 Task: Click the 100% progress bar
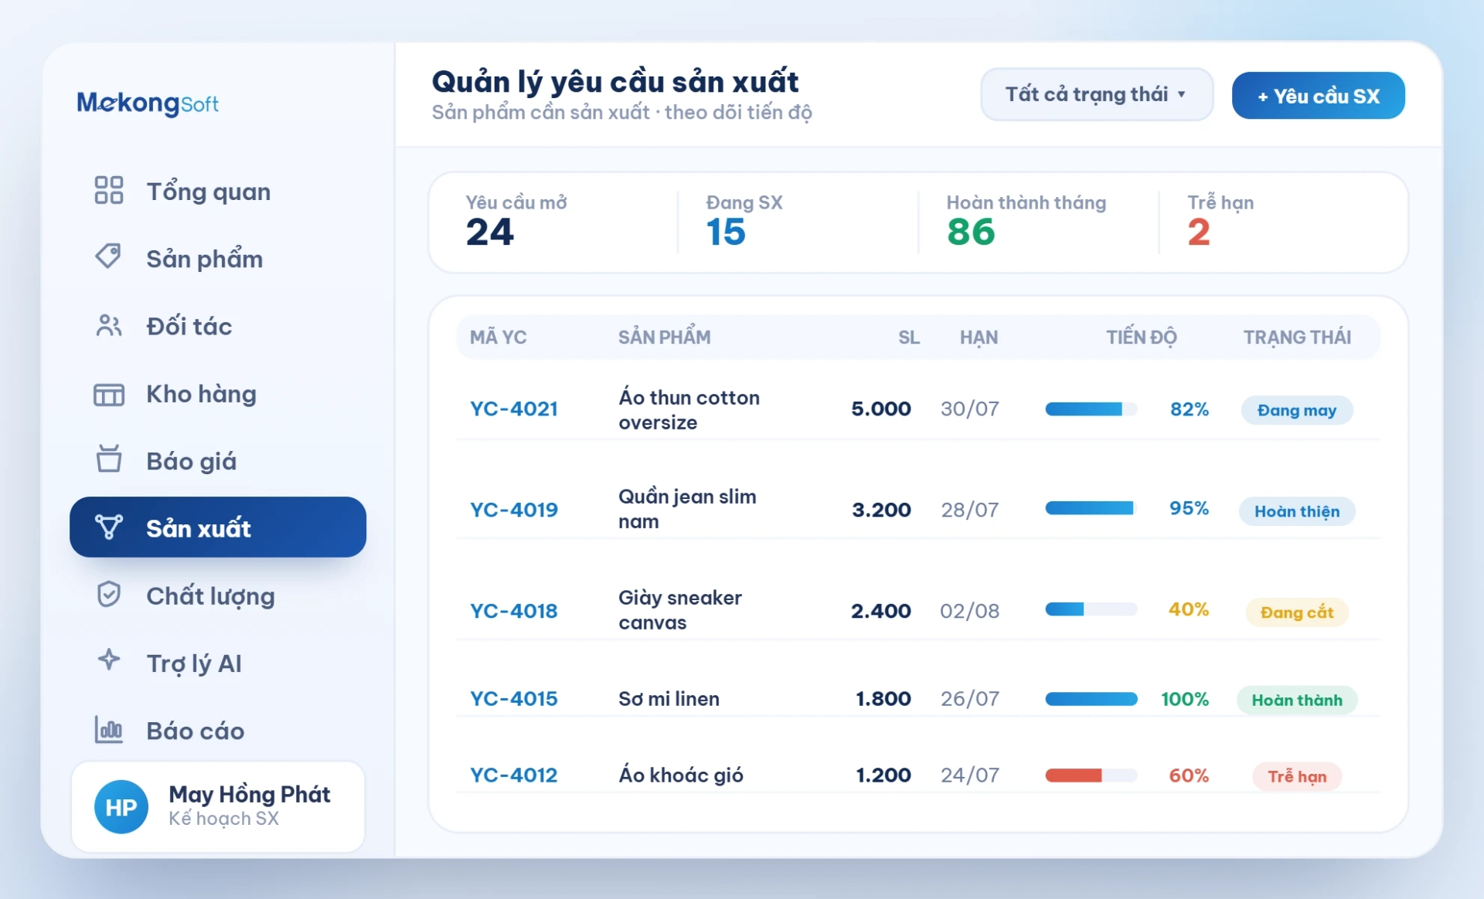point(1091,699)
